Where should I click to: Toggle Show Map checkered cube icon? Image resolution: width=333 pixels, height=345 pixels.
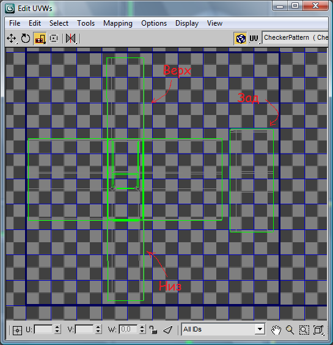pos(241,39)
